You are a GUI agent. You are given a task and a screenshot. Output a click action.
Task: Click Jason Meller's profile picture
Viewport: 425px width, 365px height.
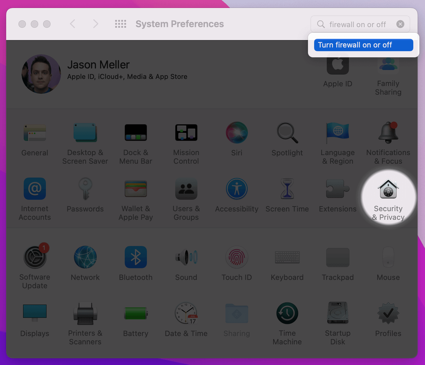click(x=41, y=74)
